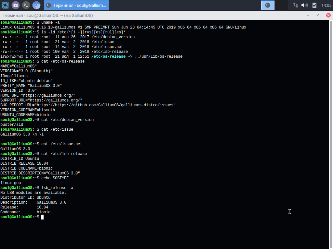Click the "cat /etc/issue.net" command line
The width and height of the screenshot is (333, 249).
click(x=41, y=144)
